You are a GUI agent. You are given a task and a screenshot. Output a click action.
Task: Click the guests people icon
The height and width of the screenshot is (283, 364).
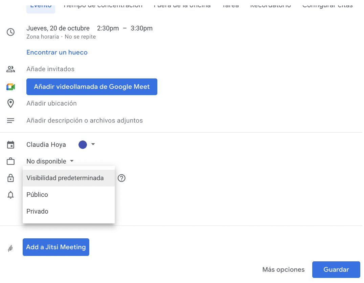pos(11,69)
